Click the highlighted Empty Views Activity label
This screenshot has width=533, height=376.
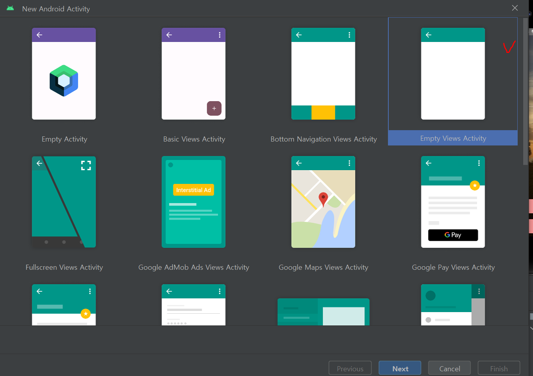(453, 138)
